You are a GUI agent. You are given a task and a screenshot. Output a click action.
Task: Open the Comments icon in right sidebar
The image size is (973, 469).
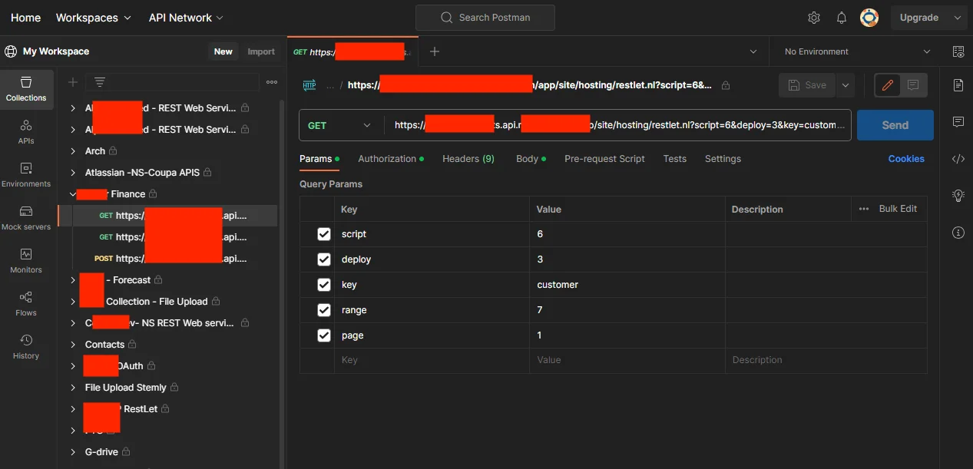[958, 122]
